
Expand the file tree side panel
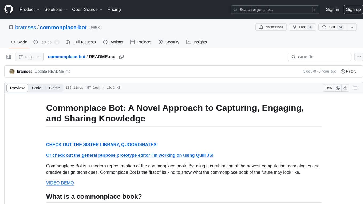pos(9,57)
